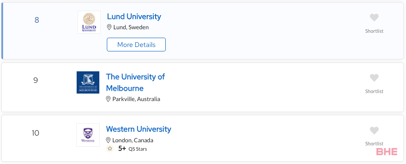406x164 pixels.
Task: Click location pin beside London, Canada
Action: tap(108, 140)
